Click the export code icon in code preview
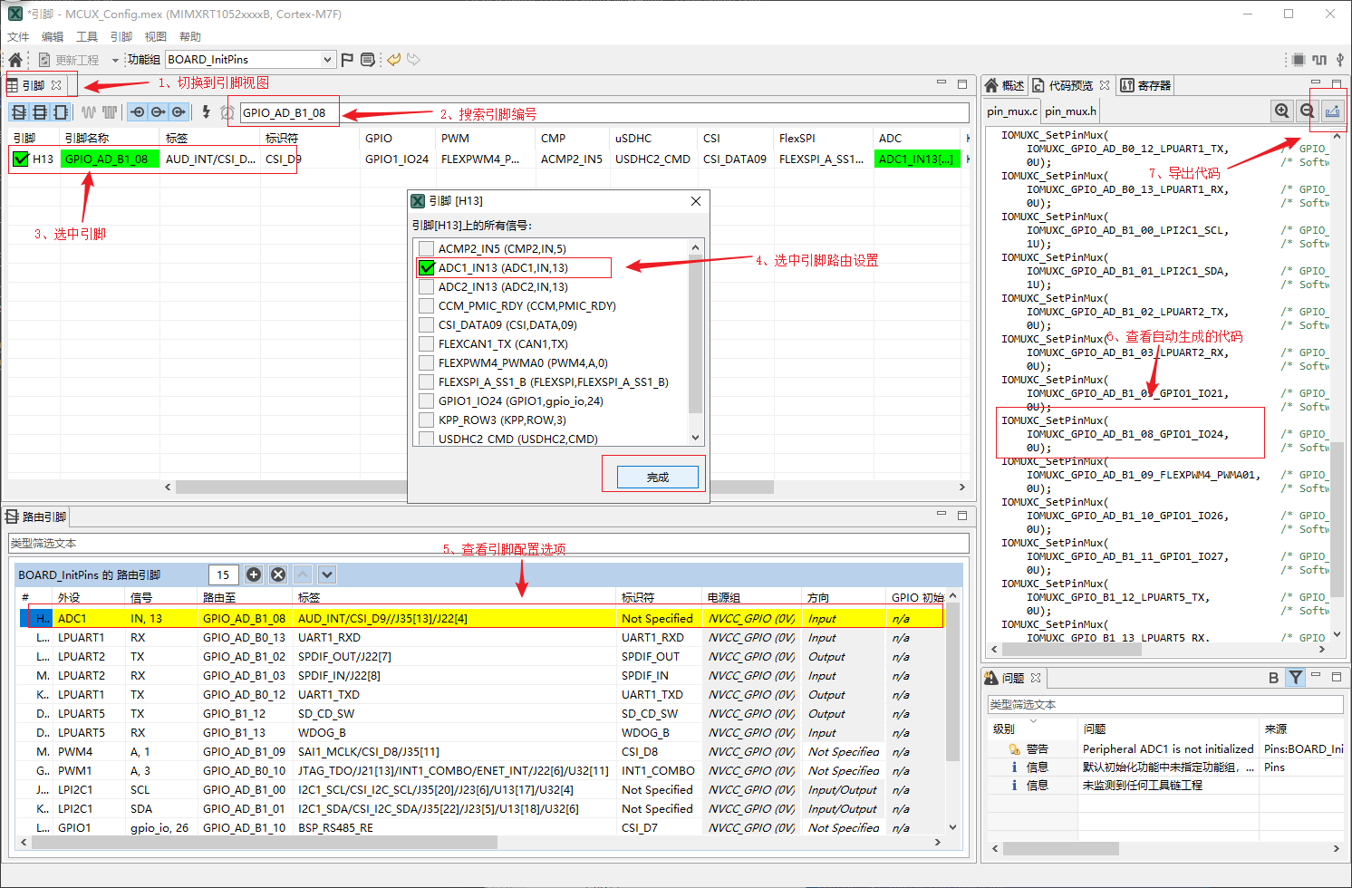The image size is (1352, 888). pyautogui.click(x=1332, y=111)
